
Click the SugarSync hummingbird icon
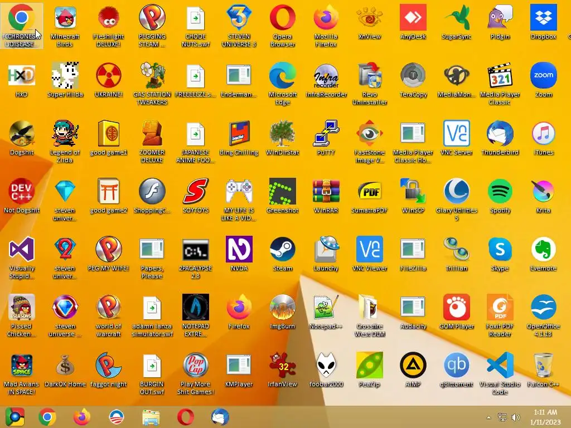456,17
